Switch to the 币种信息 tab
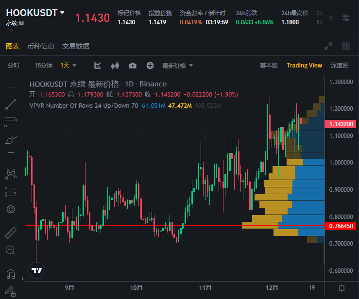This screenshot has height=299, width=359. pyautogui.click(x=41, y=46)
